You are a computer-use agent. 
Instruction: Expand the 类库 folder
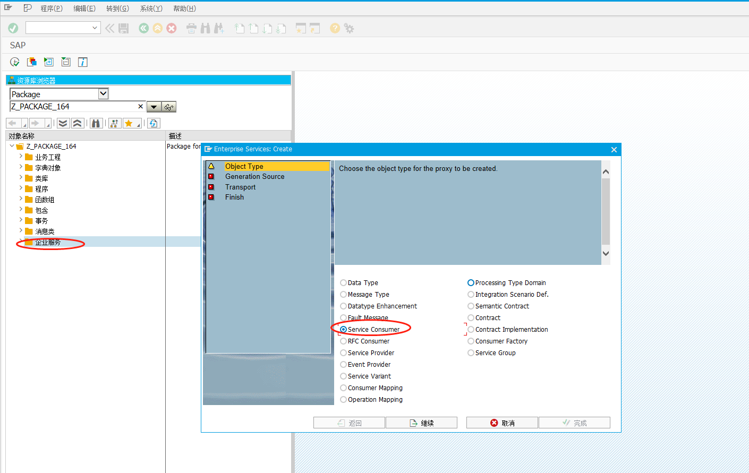pyautogui.click(x=21, y=178)
